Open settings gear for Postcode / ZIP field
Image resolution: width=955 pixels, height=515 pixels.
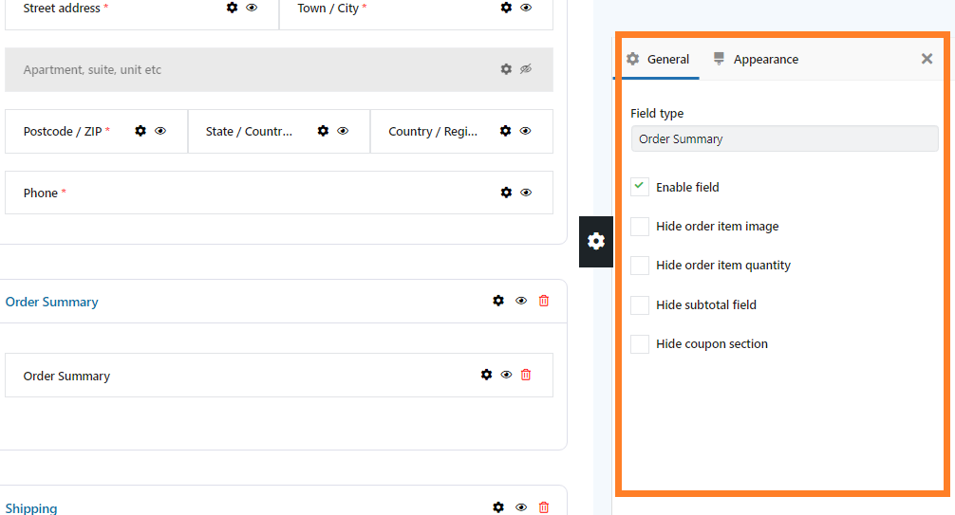click(x=140, y=131)
